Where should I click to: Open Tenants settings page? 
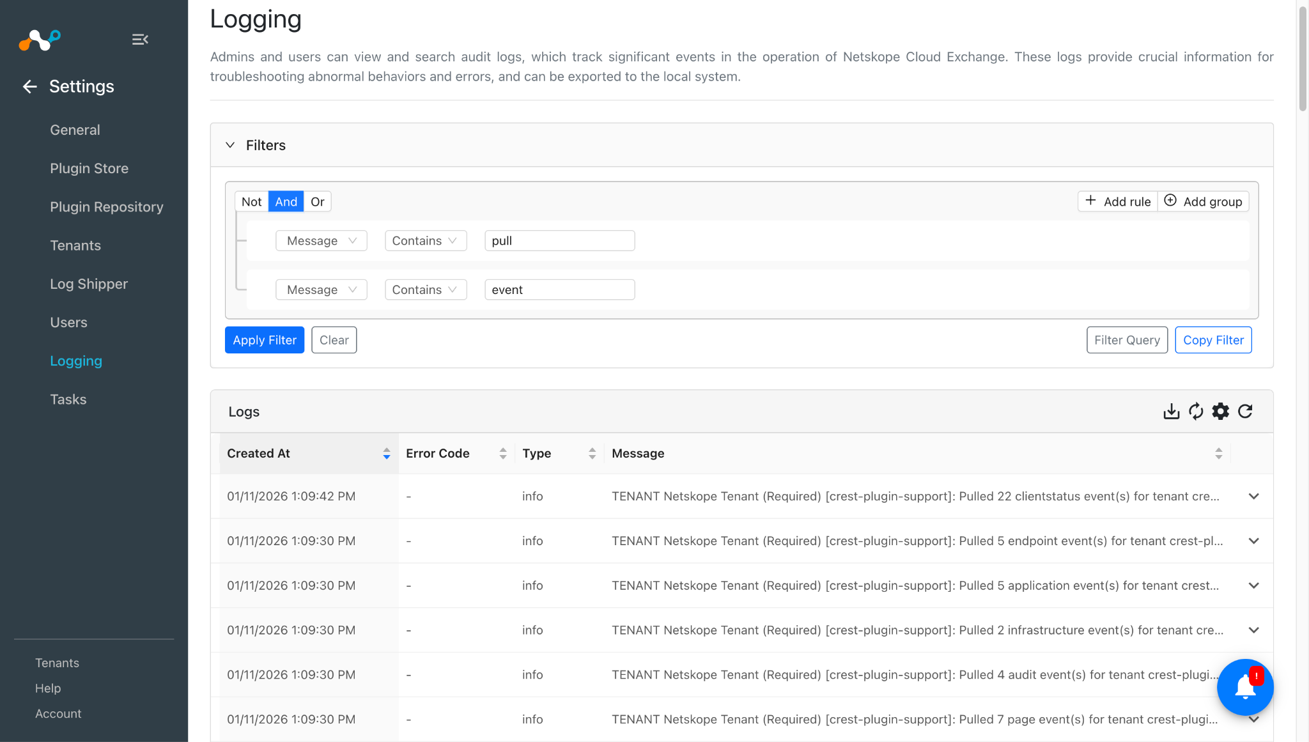click(x=75, y=245)
